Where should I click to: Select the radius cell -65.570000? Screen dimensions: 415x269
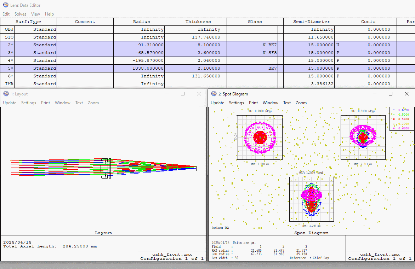139,53
